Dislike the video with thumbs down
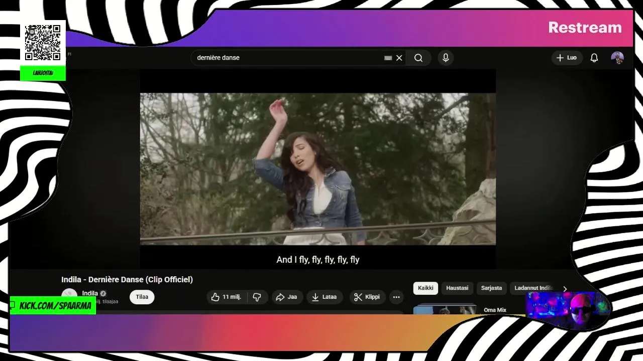 pyautogui.click(x=257, y=297)
